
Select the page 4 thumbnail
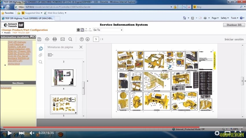64,77
